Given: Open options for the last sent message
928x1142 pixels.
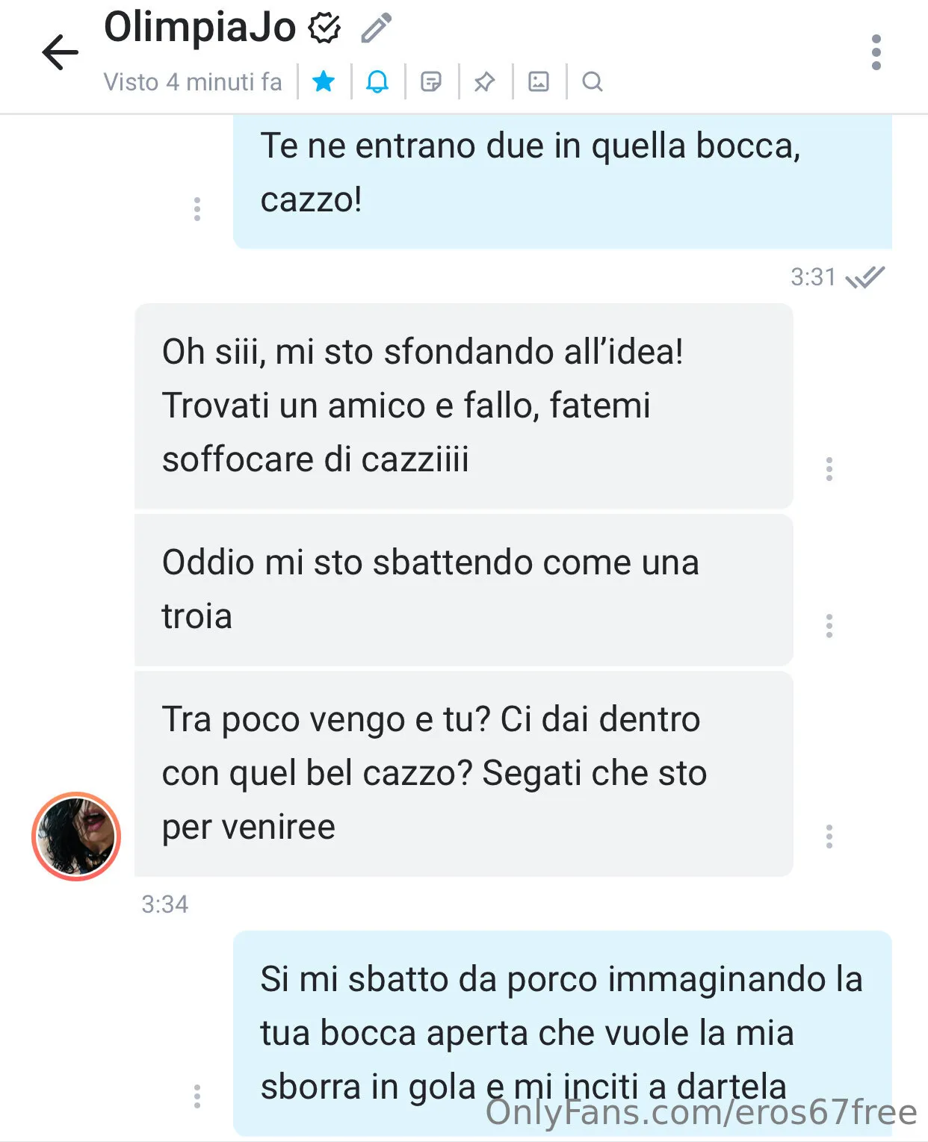Looking at the screenshot, I should click(197, 1096).
